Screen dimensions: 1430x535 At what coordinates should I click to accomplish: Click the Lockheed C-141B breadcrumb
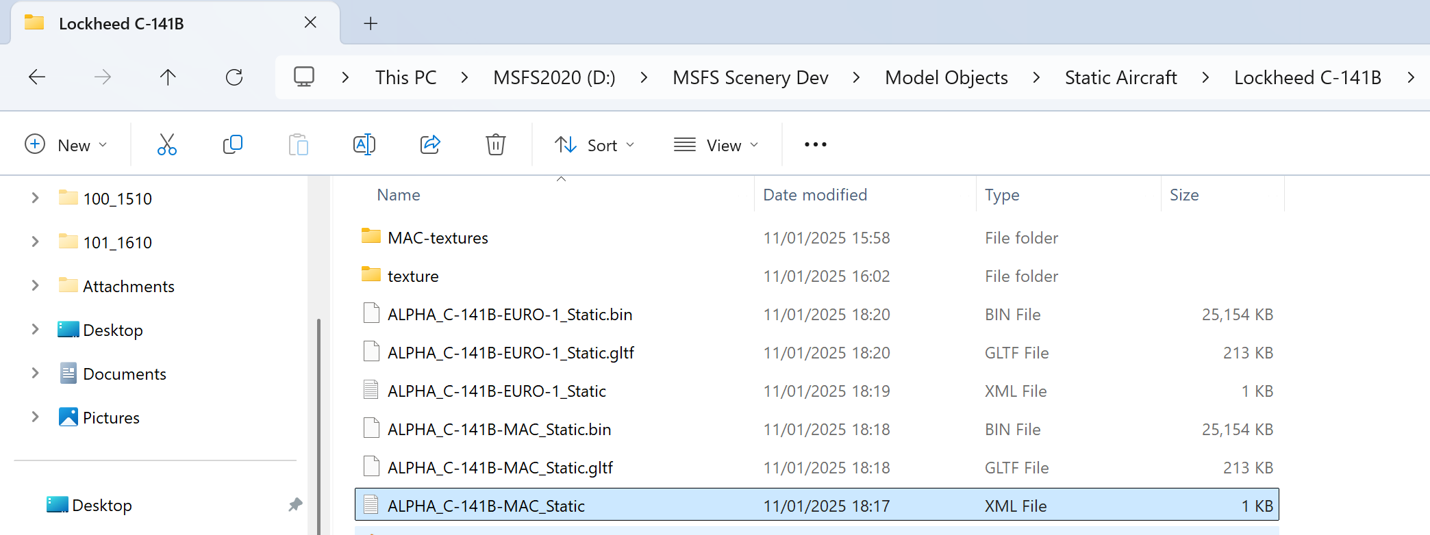click(x=1308, y=77)
